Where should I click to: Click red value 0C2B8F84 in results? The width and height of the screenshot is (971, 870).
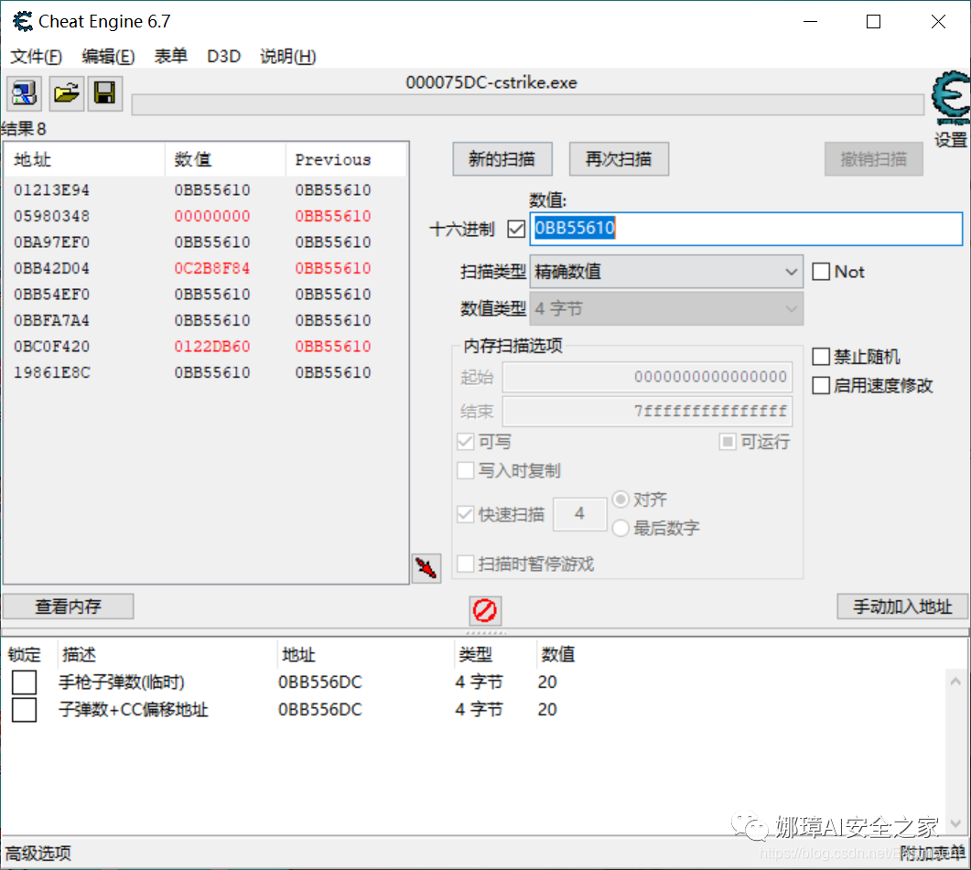click(x=211, y=268)
